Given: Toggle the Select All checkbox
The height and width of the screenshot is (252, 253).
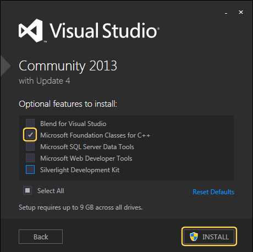Looking at the screenshot, I should click(x=28, y=190).
